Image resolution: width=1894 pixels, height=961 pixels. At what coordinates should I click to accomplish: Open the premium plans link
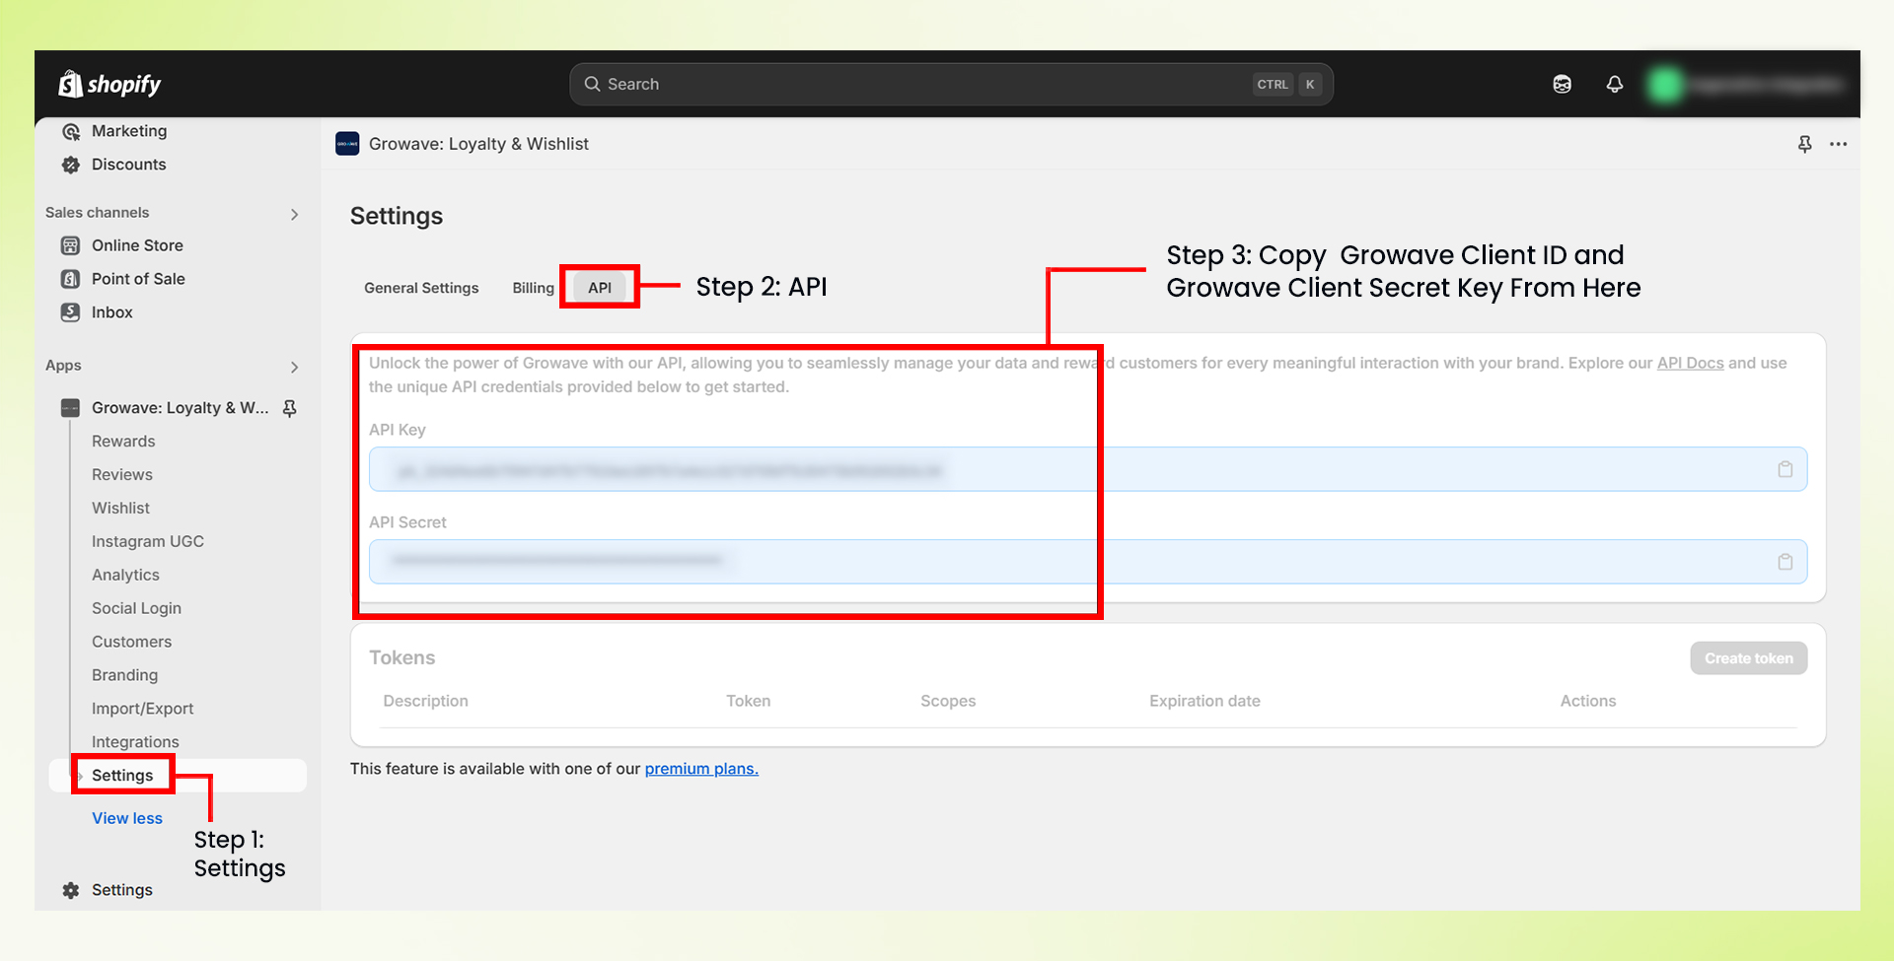click(700, 768)
